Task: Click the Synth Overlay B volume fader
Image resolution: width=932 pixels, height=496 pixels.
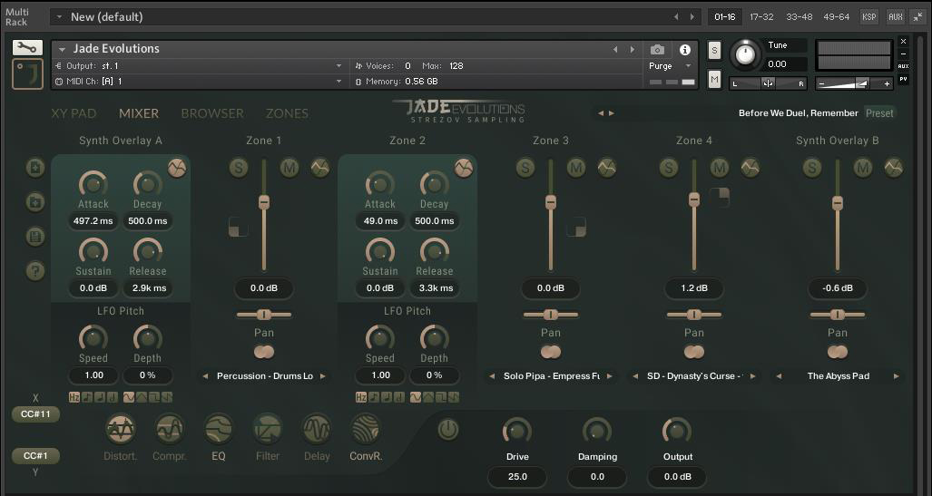Action: [x=838, y=202]
